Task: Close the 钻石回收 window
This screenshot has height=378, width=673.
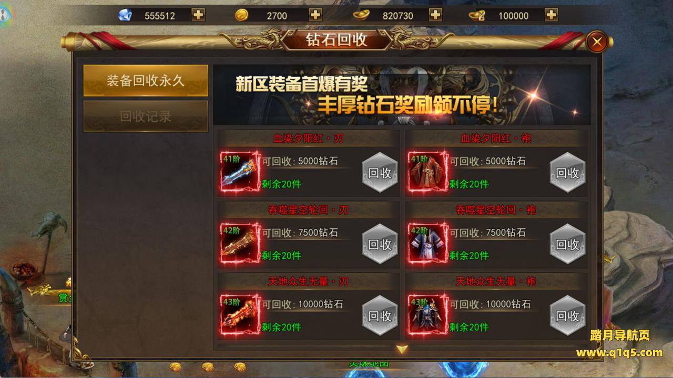Action: pyautogui.click(x=597, y=42)
